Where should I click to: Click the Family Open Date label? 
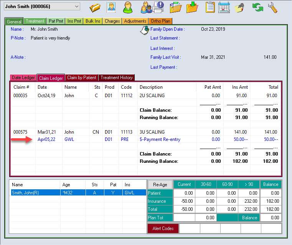[167, 29]
